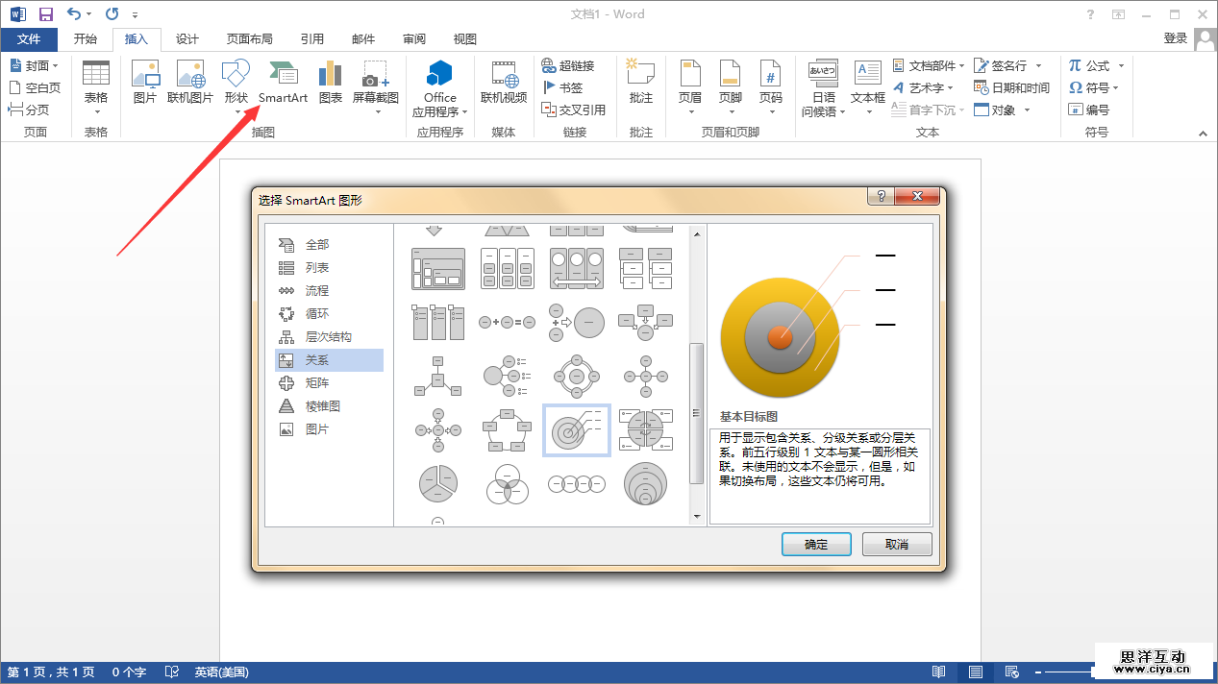1218x684 pixels.
Task: Add a hyperlink with the 超链接 icon
Action: point(574,65)
